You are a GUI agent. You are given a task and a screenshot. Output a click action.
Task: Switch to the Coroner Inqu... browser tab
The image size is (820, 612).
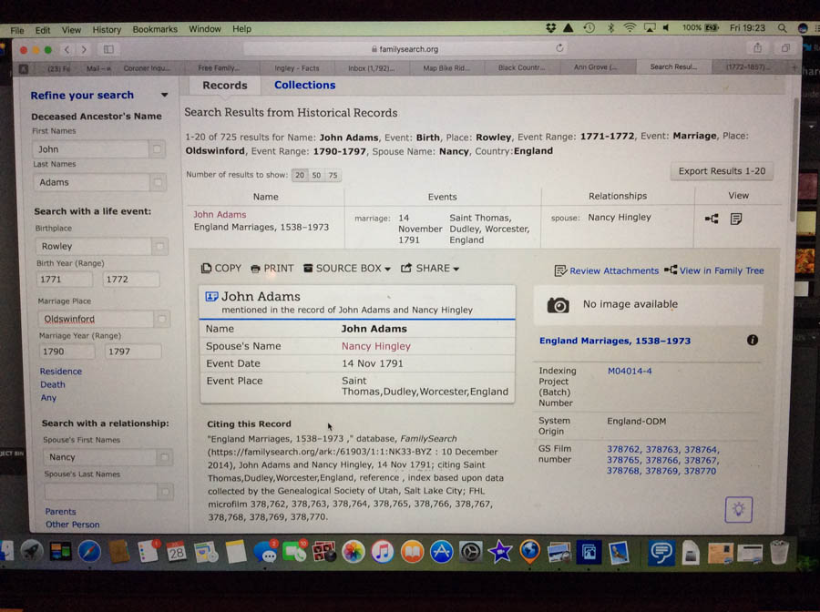147,68
